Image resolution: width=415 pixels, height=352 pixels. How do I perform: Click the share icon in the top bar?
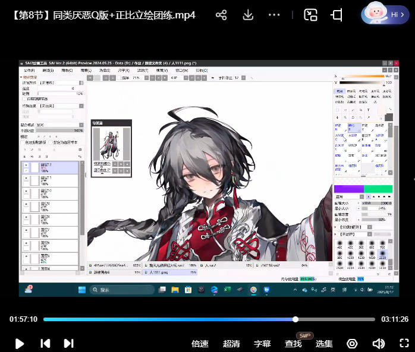(221, 15)
